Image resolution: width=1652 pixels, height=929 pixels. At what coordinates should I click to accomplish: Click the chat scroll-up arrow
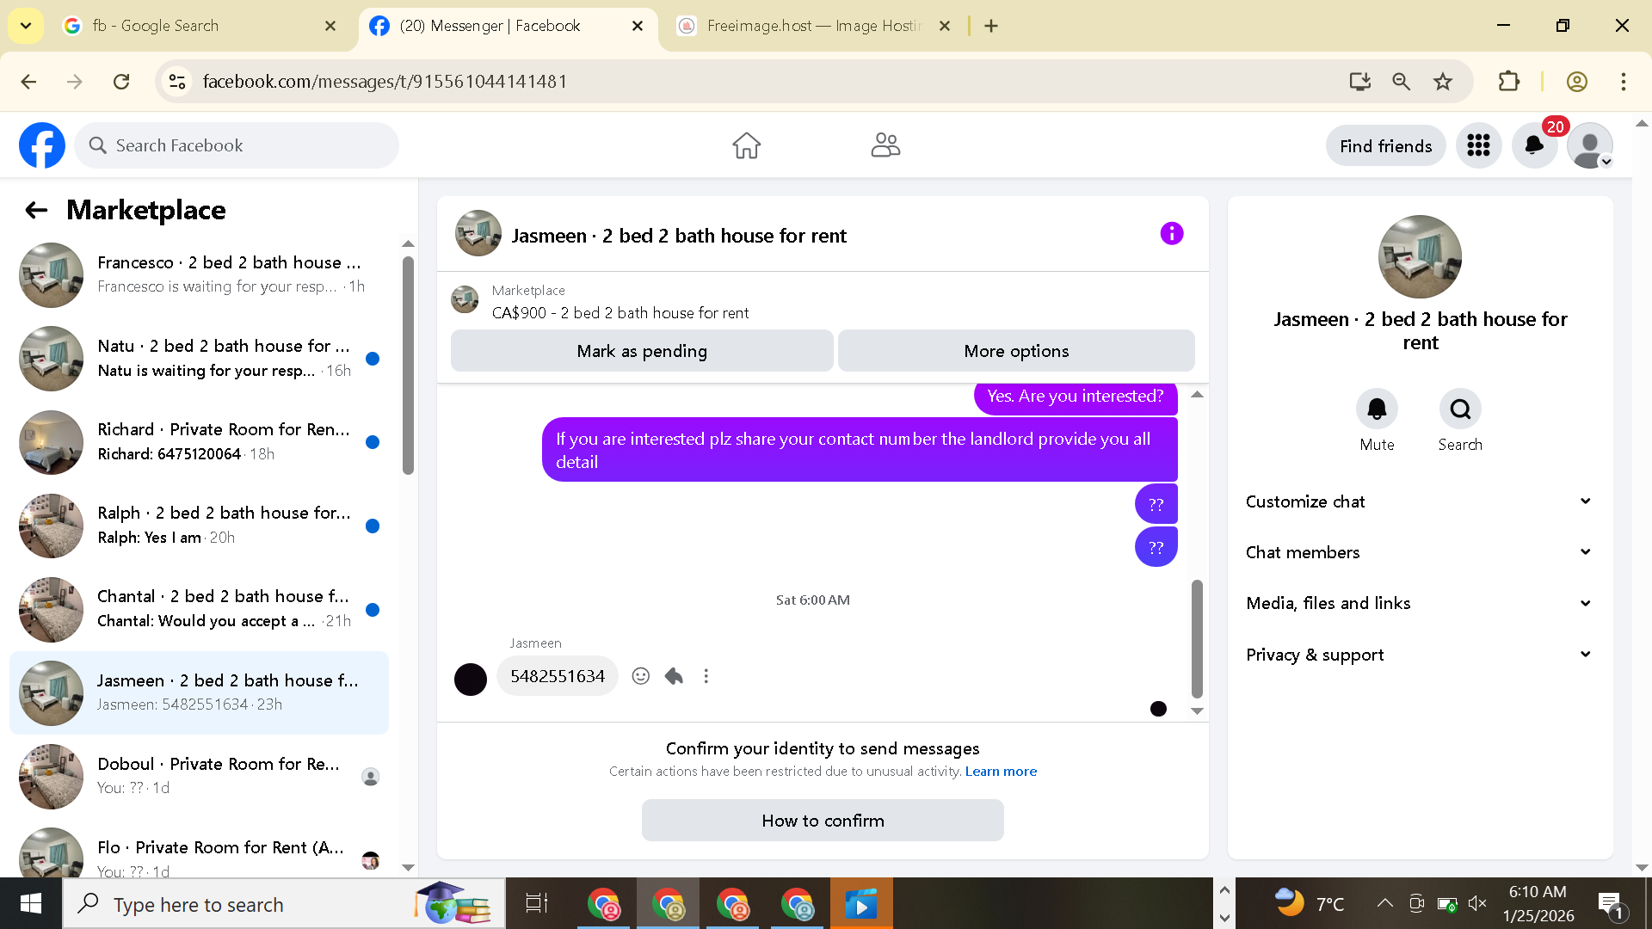[x=1197, y=395]
